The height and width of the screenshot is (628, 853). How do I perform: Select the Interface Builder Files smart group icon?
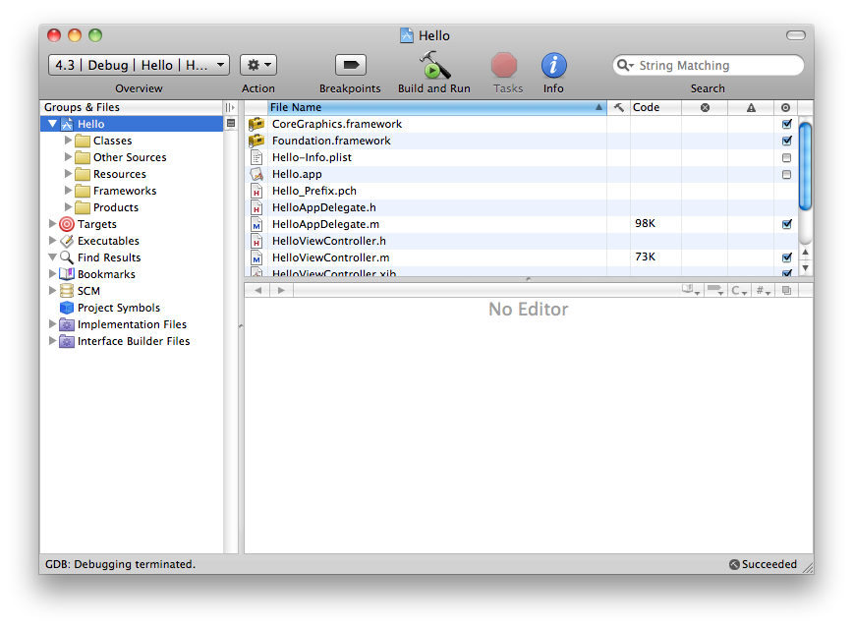click(67, 341)
